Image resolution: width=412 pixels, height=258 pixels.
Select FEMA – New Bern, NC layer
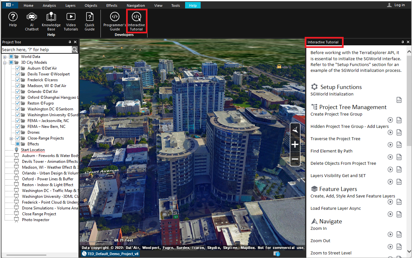point(46,127)
